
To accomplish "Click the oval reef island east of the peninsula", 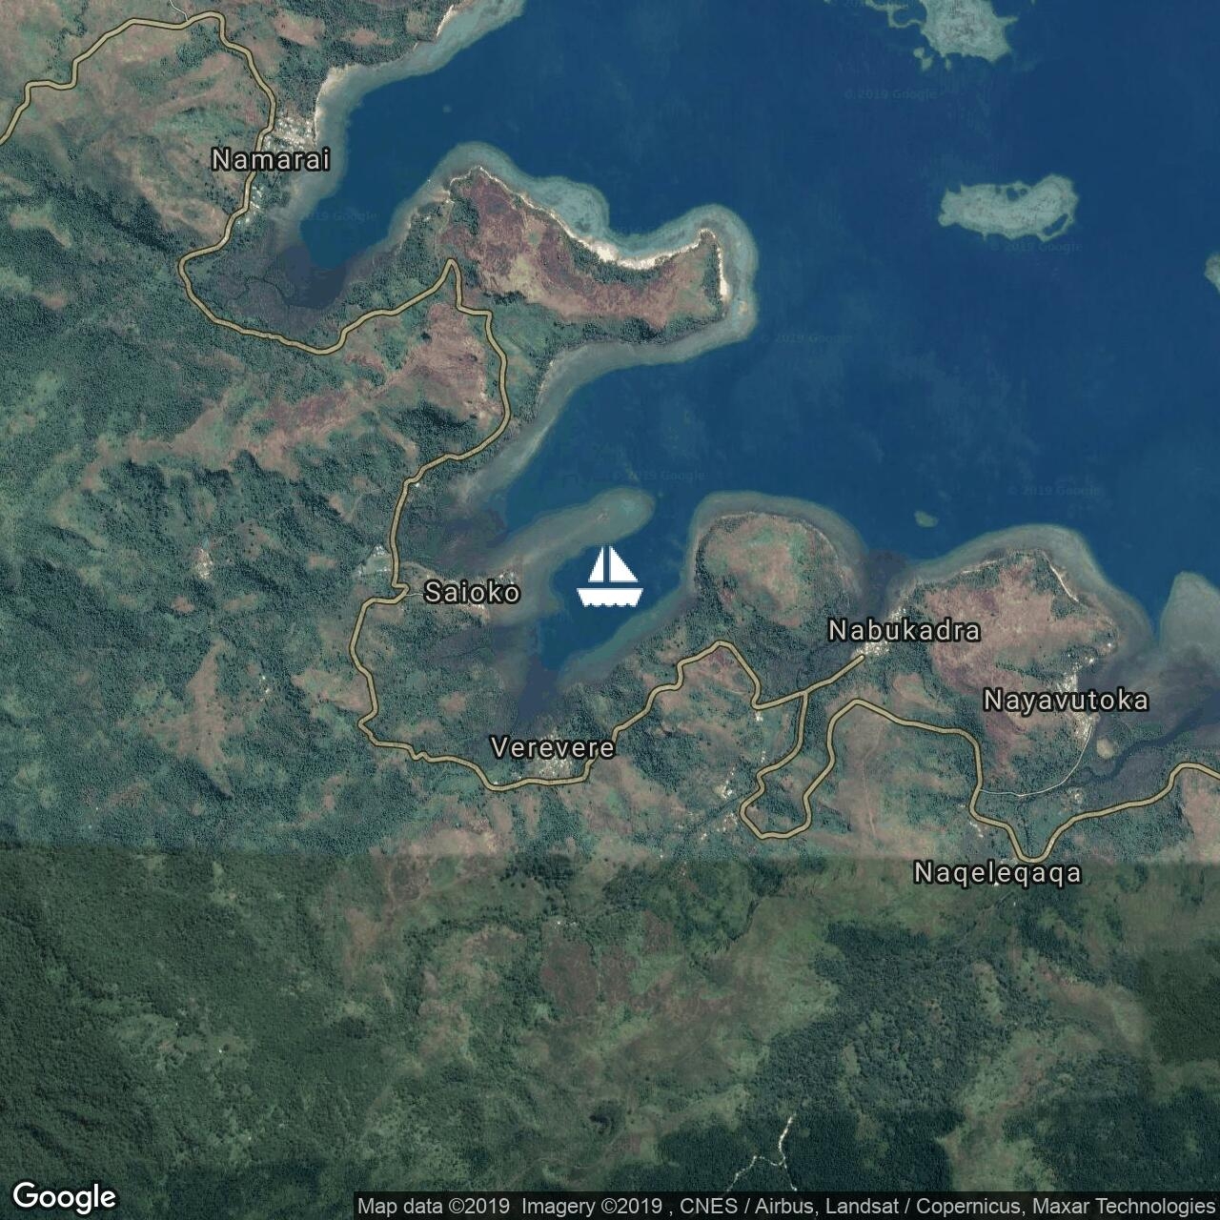I will [1008, 207].
